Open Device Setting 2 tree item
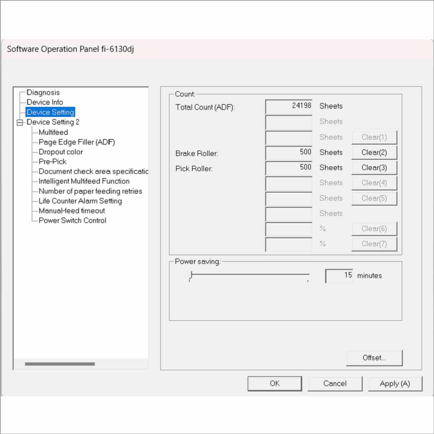Image resolution: width=434 pixels, height=434 pixels. coord(53,122)
